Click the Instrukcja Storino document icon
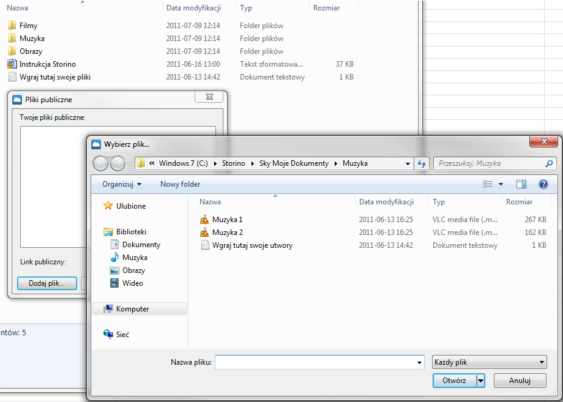563x402 pixels. 12,64
